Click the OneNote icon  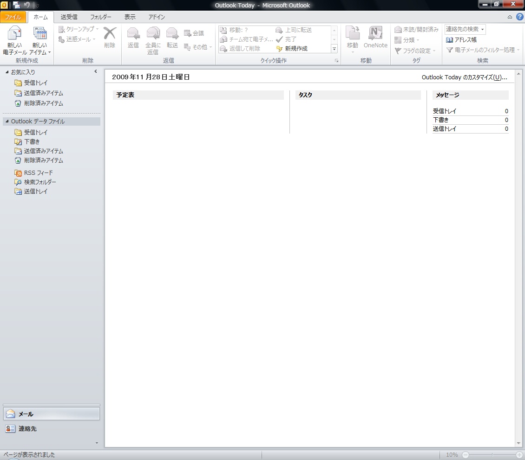tap(375, 34)
